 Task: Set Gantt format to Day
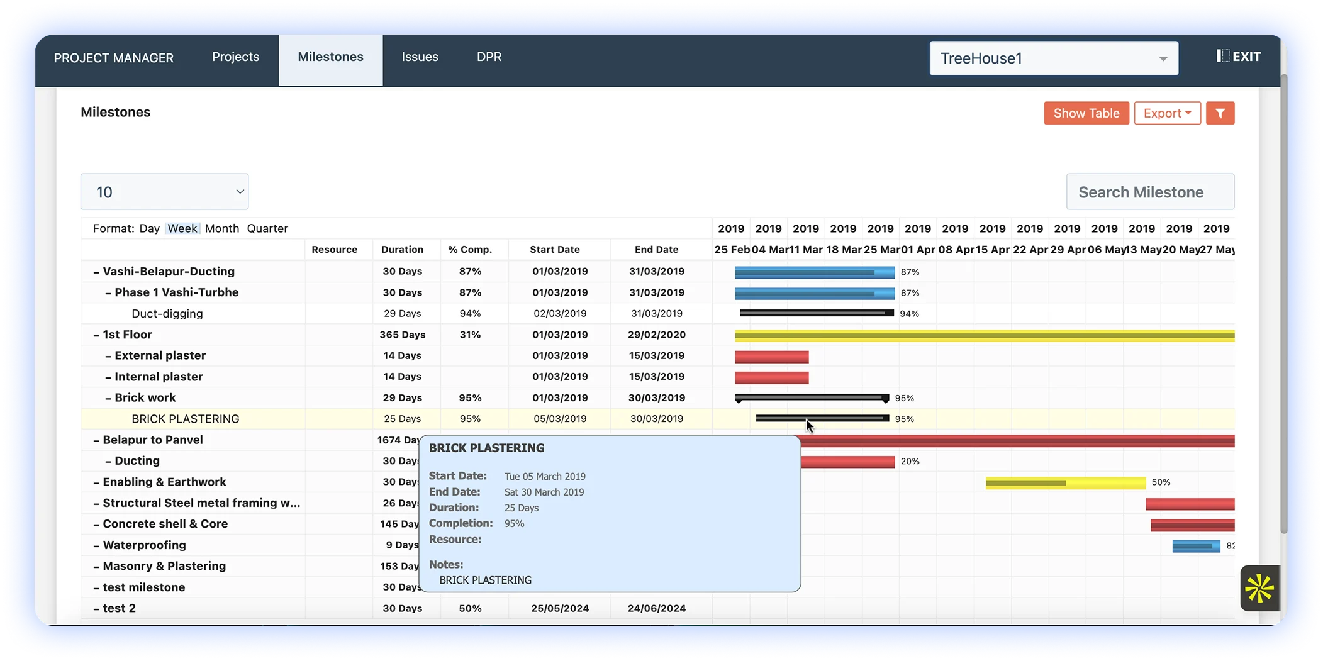click(x=149, y=228)
